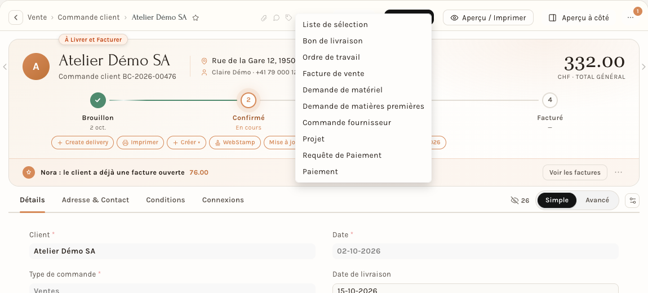The width and height of the screenshot is (648, 293).
Task: Click the Commande client BC-2026-00476 text
Action: point(117,77)
